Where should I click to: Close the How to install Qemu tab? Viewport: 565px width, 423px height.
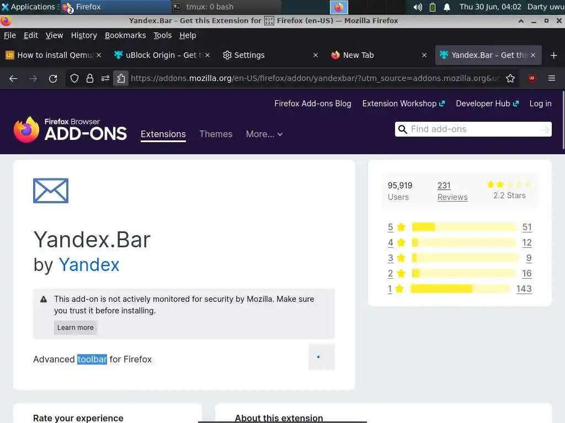coord(99,55)
